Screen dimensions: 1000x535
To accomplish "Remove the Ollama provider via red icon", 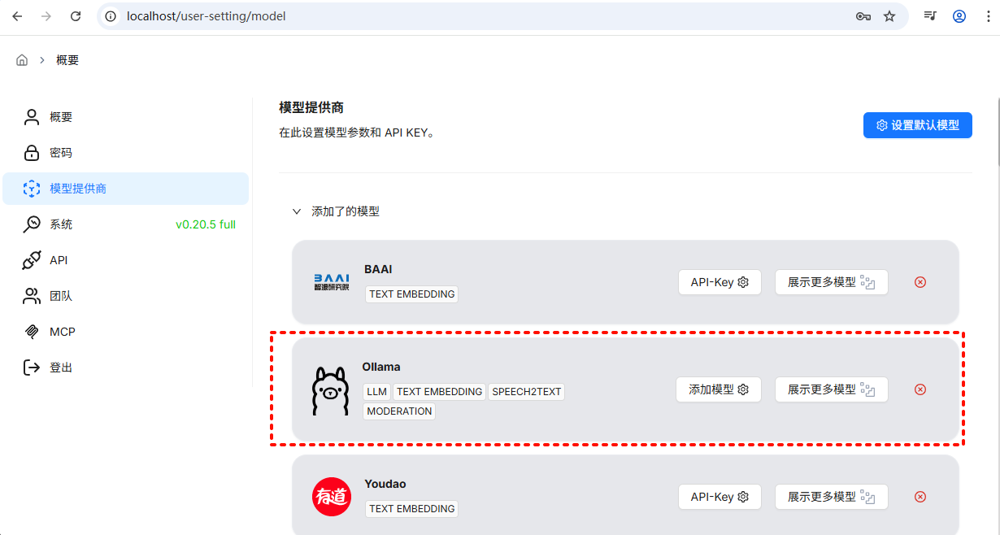I will click(x=920, y=389).
